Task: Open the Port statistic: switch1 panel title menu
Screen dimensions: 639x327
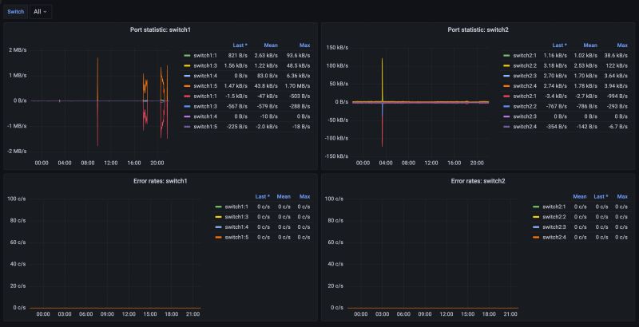Action: 161,30
